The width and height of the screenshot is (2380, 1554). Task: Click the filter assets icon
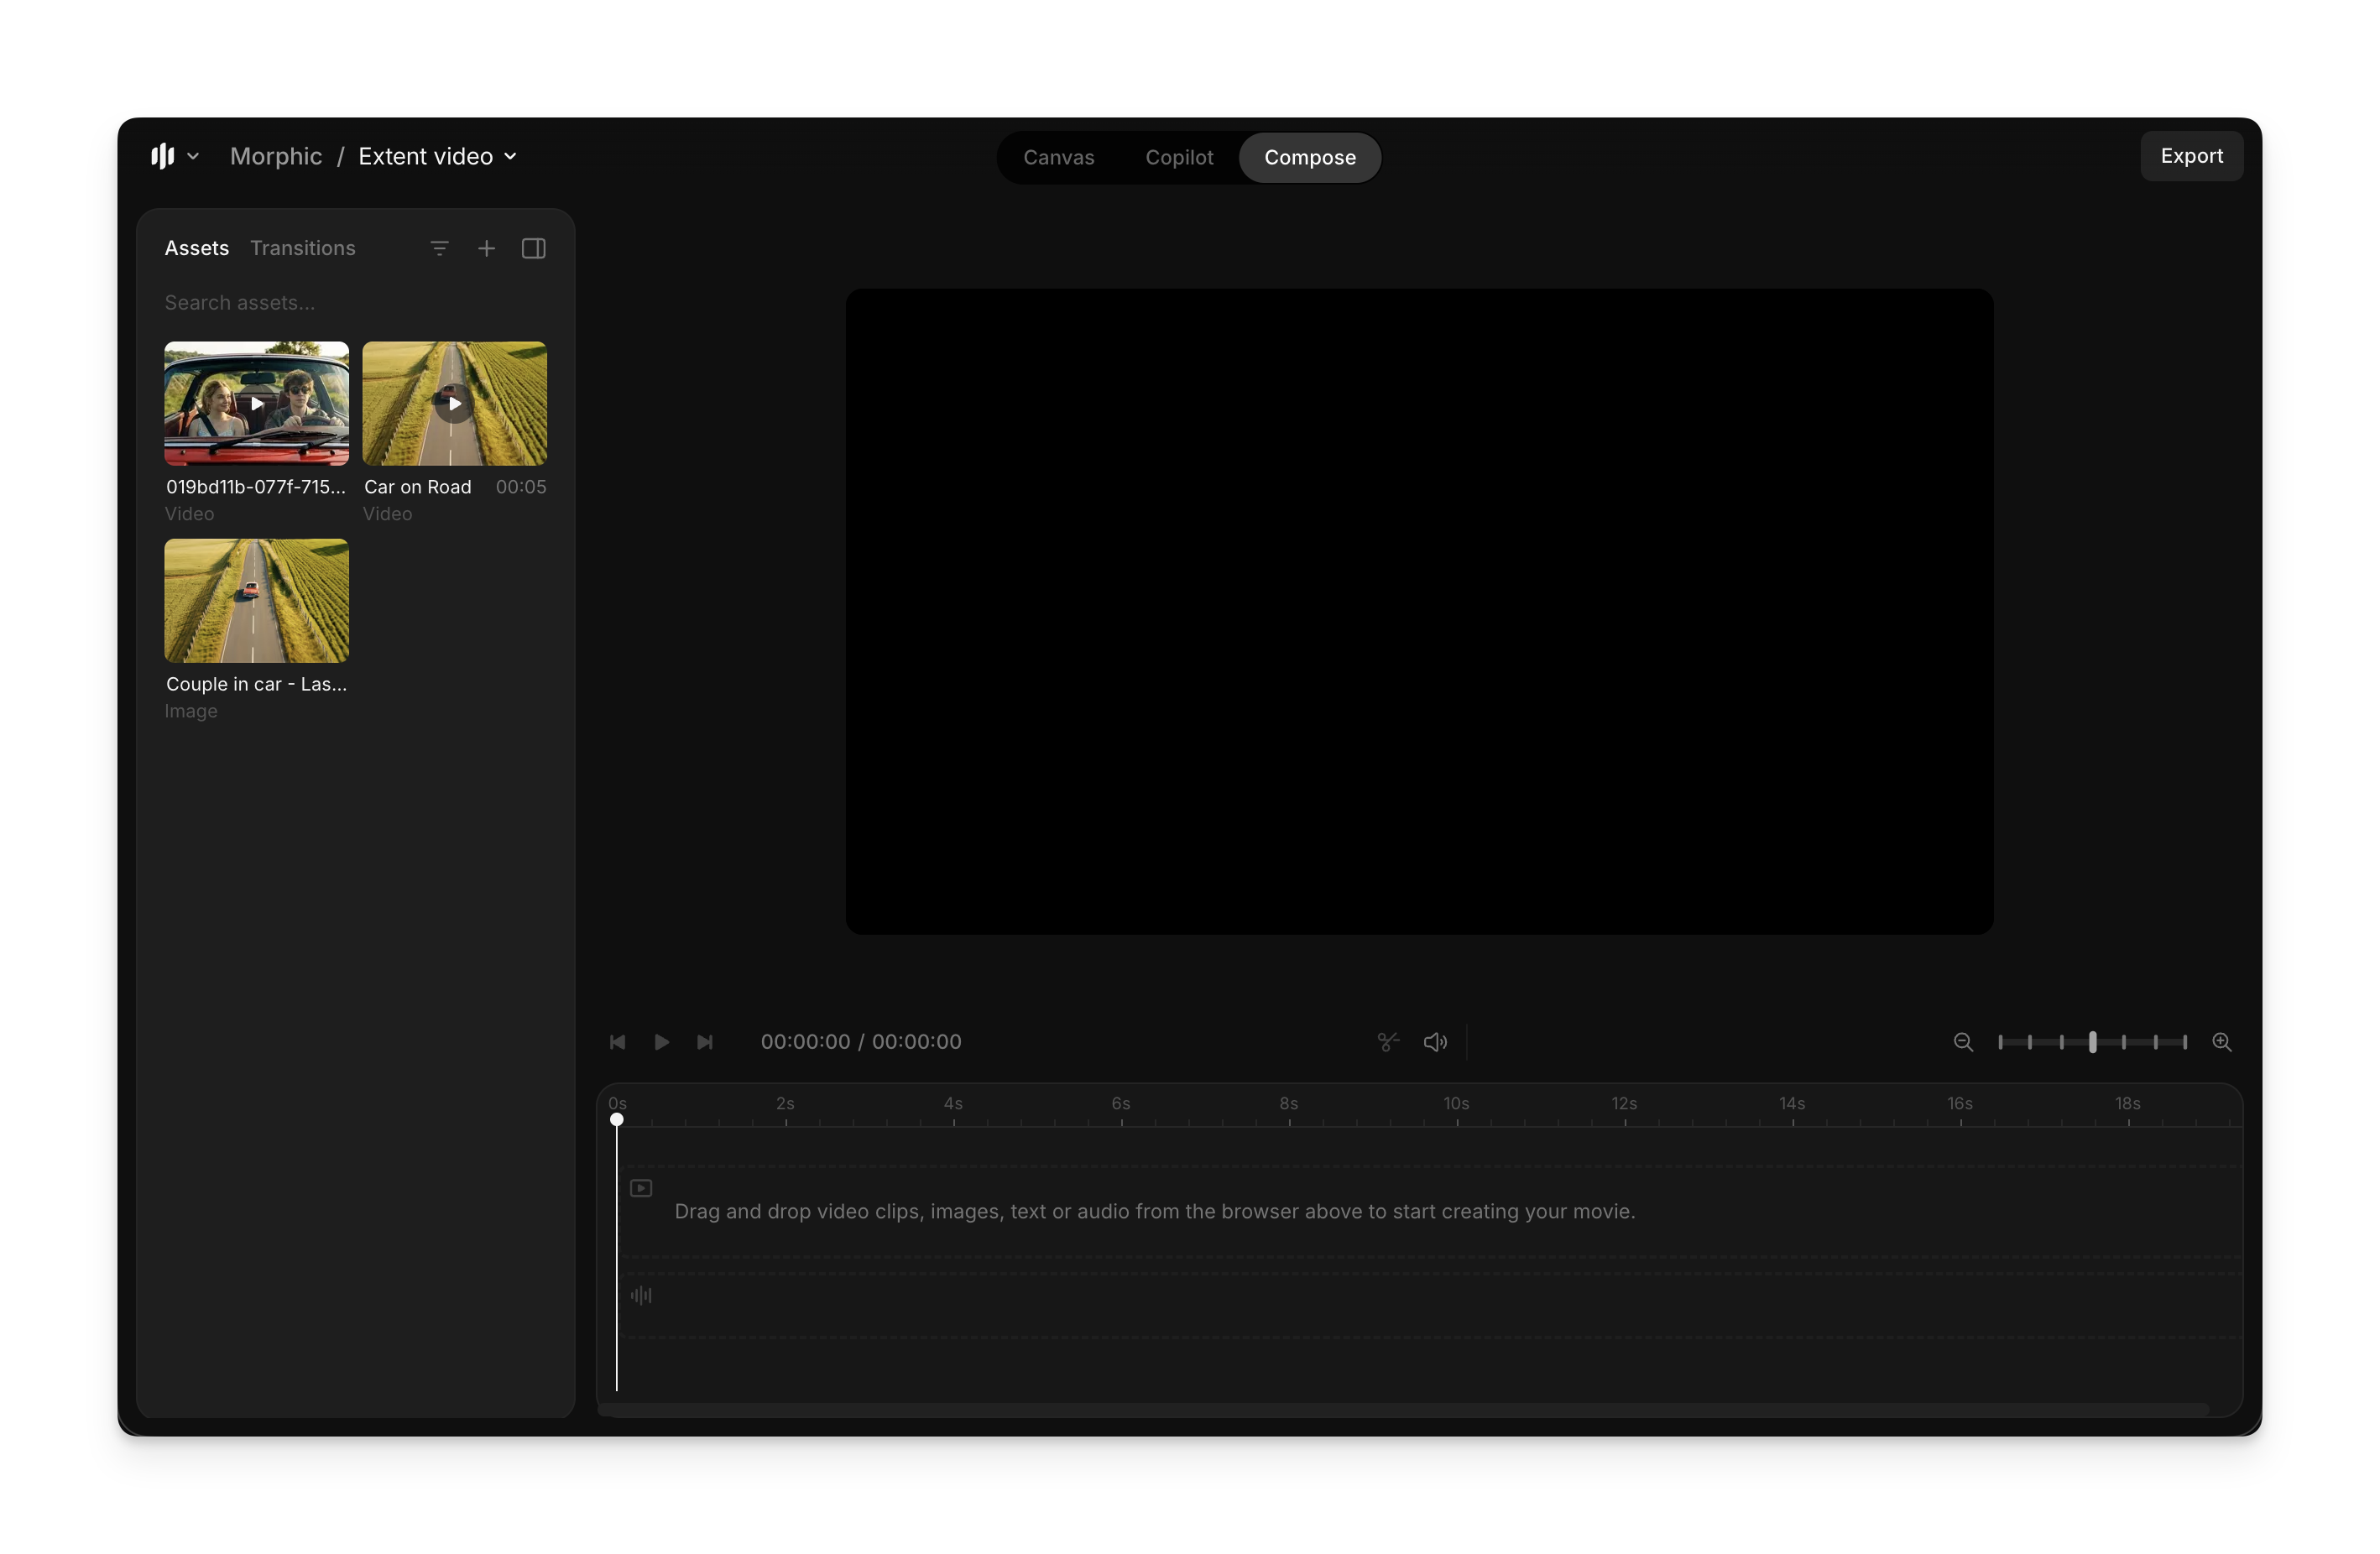pos(439,248)
